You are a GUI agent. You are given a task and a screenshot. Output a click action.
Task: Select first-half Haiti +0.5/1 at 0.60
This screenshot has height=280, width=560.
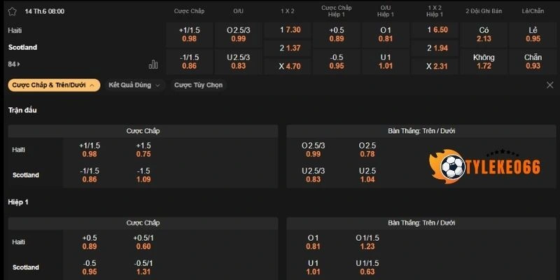click(143, 242)
